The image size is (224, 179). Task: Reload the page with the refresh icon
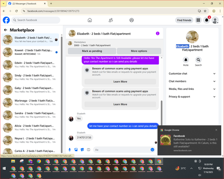(17, 11)
